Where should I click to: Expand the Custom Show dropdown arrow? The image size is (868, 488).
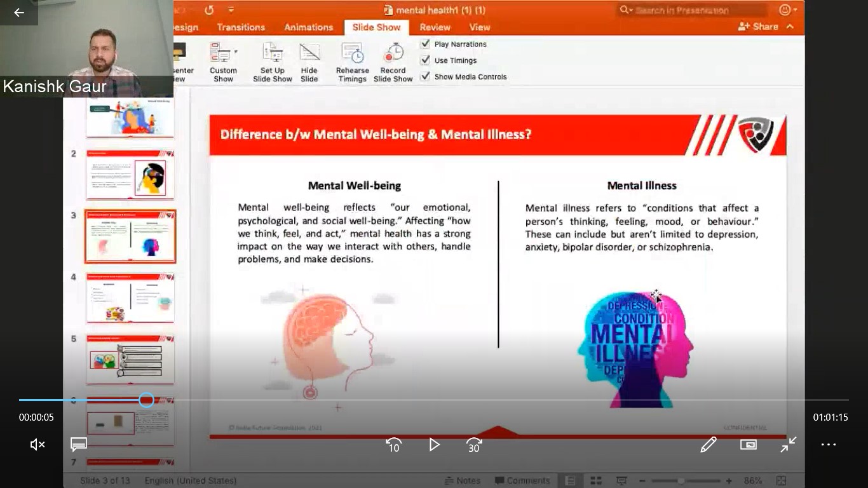pyautogui.click(x=236, y=51)
